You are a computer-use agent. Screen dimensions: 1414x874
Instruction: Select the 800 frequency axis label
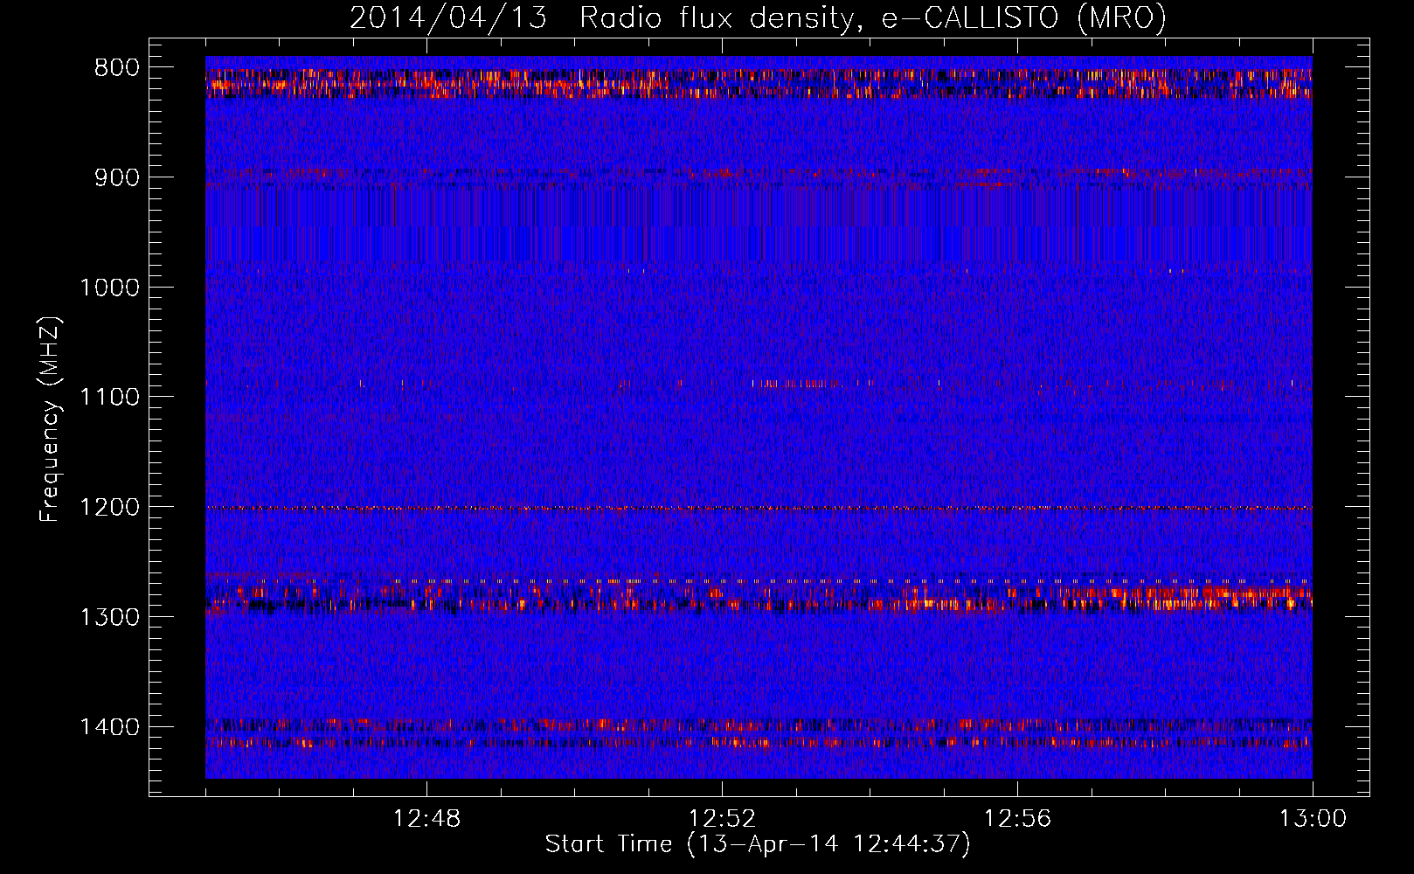click(117, 68)
